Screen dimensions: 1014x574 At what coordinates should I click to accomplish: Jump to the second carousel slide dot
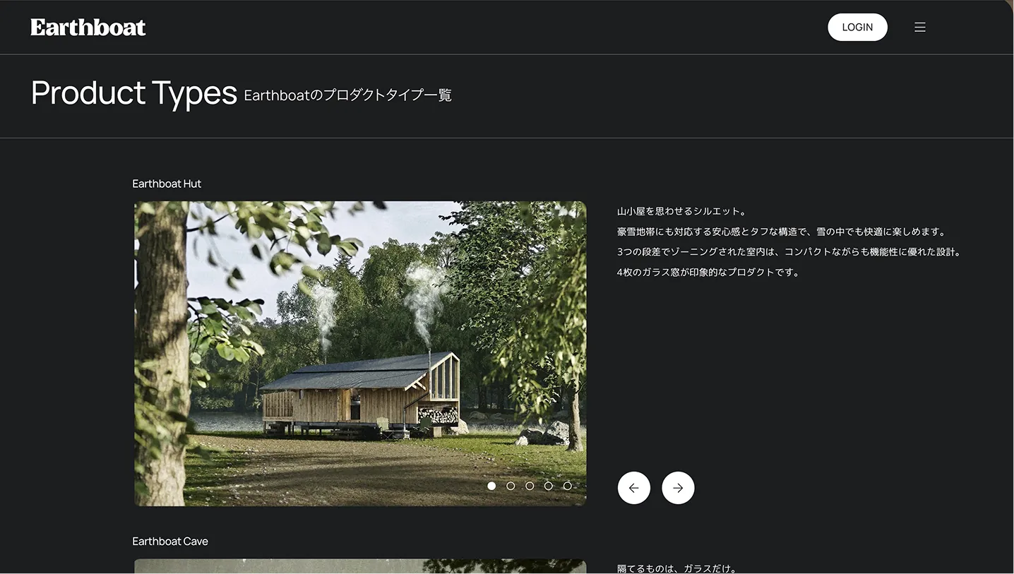pos(511,486)
